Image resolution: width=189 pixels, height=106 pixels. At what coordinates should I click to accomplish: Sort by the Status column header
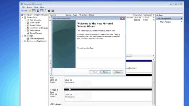[111, 15]
